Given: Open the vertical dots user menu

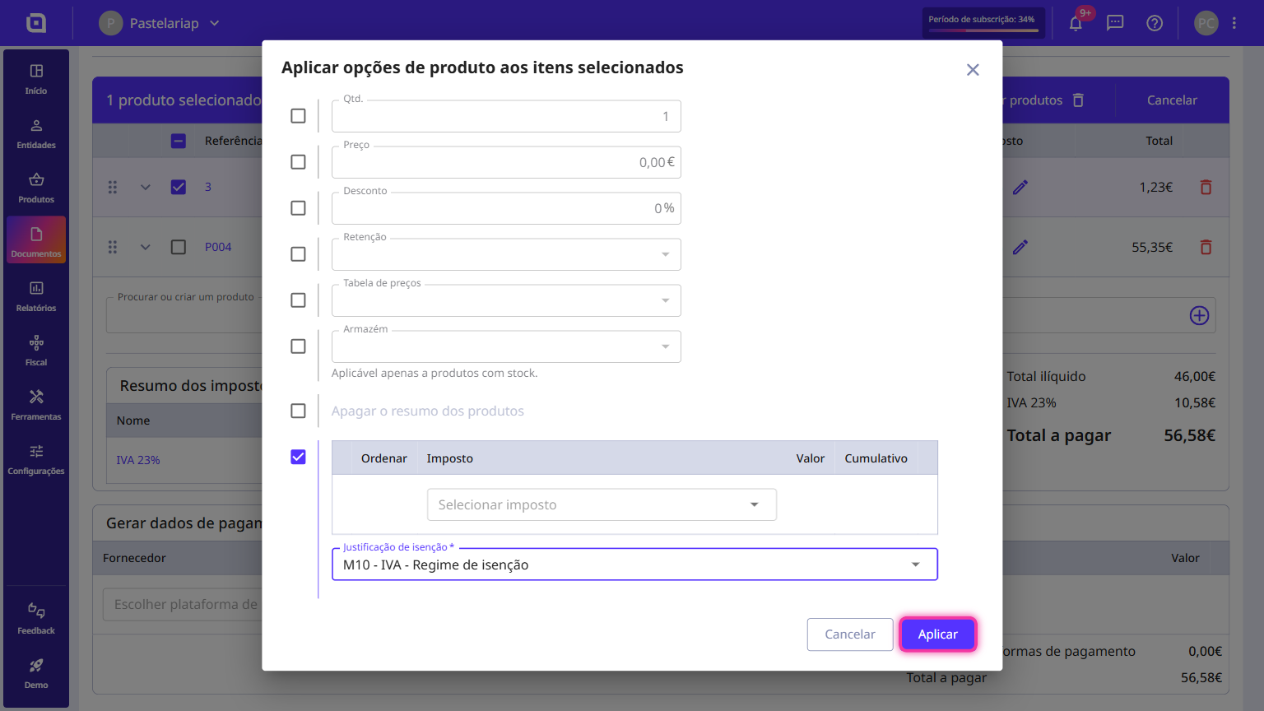Looking at the screenshot, I should pyautogui.click(x=1234, y=23).
